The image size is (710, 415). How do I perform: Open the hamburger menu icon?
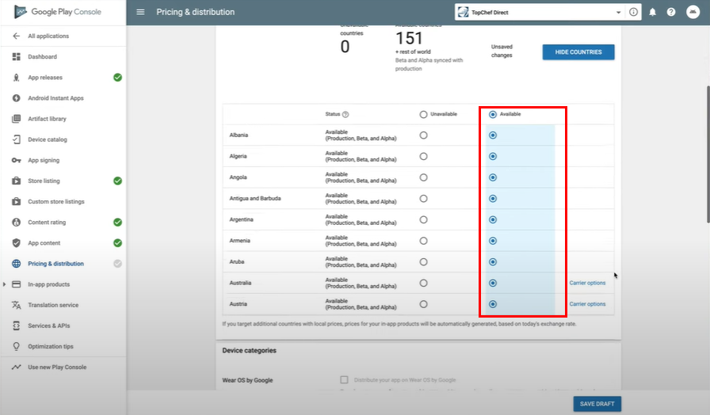[x=140, y=12]
